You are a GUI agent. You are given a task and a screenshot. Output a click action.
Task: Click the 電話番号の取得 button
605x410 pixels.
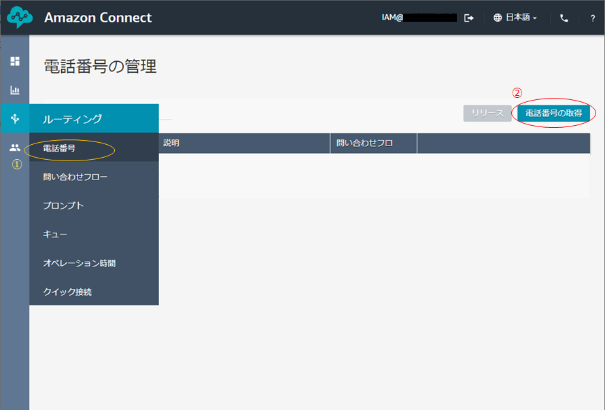553,113
